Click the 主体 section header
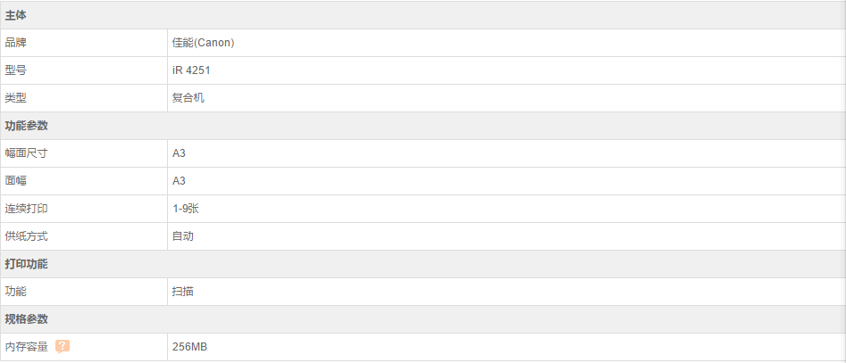The height and width of the screenshot is (363, 846). click(16, 15)
